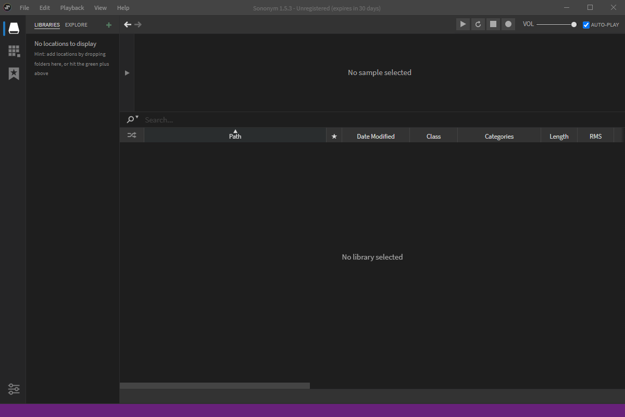Toggle the loop playback button
This screenshot has width=625, height=417.
478,24
